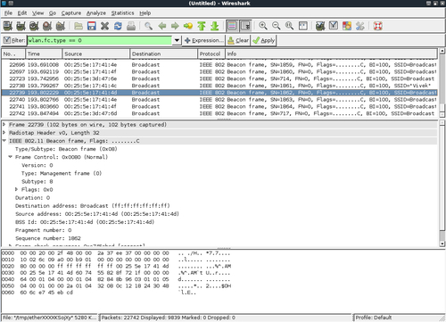This screenshot has width=446, height=322.
Task: Click the display filter text field
Action: tap(100, 40)
